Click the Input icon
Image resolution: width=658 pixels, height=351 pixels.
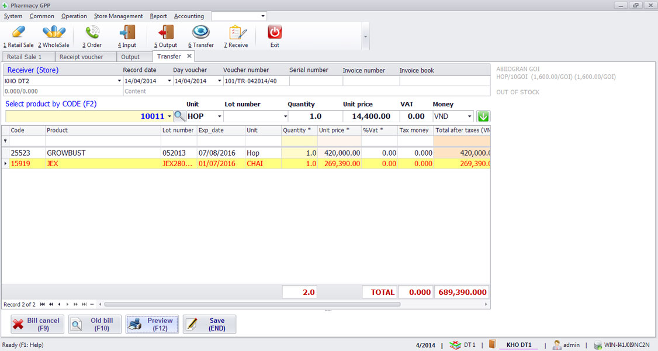coord(127,35)
